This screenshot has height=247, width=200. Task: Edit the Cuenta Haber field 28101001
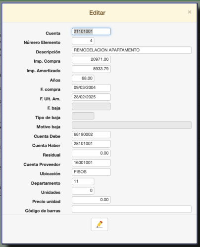[91, 144]
